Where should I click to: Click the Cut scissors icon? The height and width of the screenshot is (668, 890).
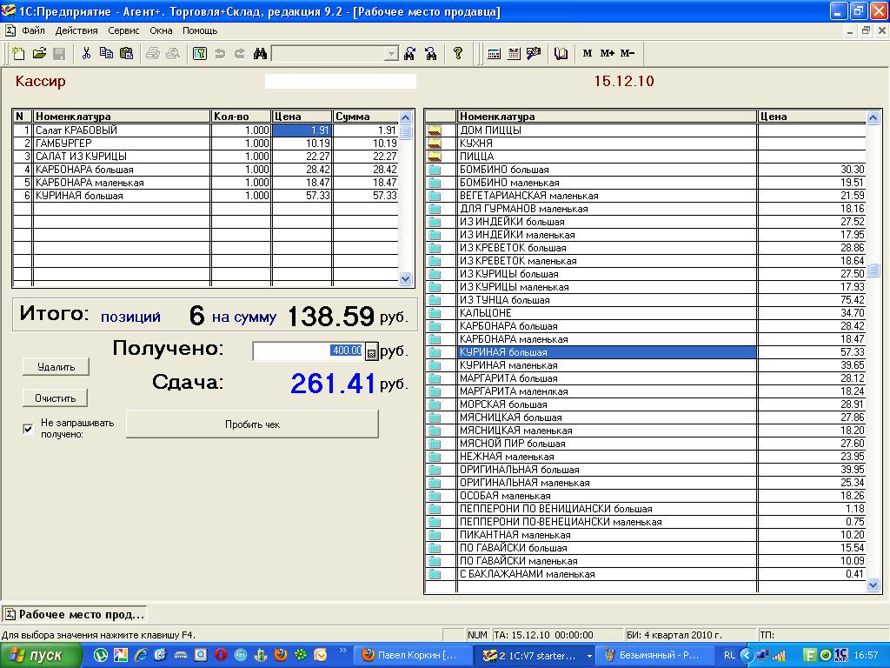pos(86,53)
